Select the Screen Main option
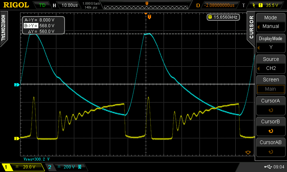287x172 pixels. click(x=270, y=85)
